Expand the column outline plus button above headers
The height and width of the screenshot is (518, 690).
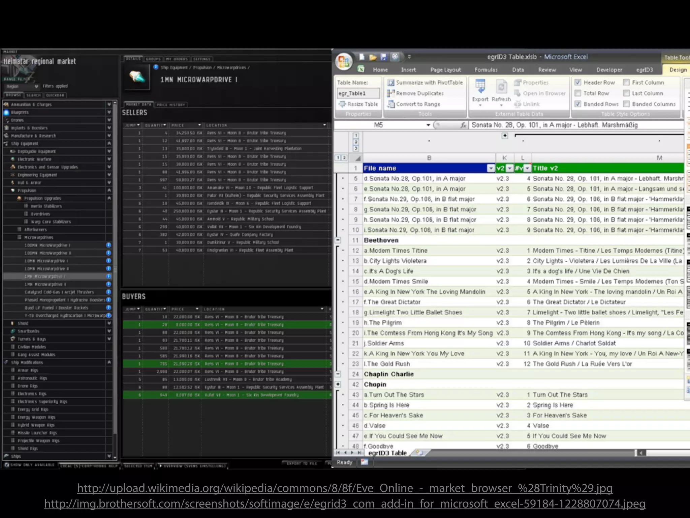[x=505, y=136]
